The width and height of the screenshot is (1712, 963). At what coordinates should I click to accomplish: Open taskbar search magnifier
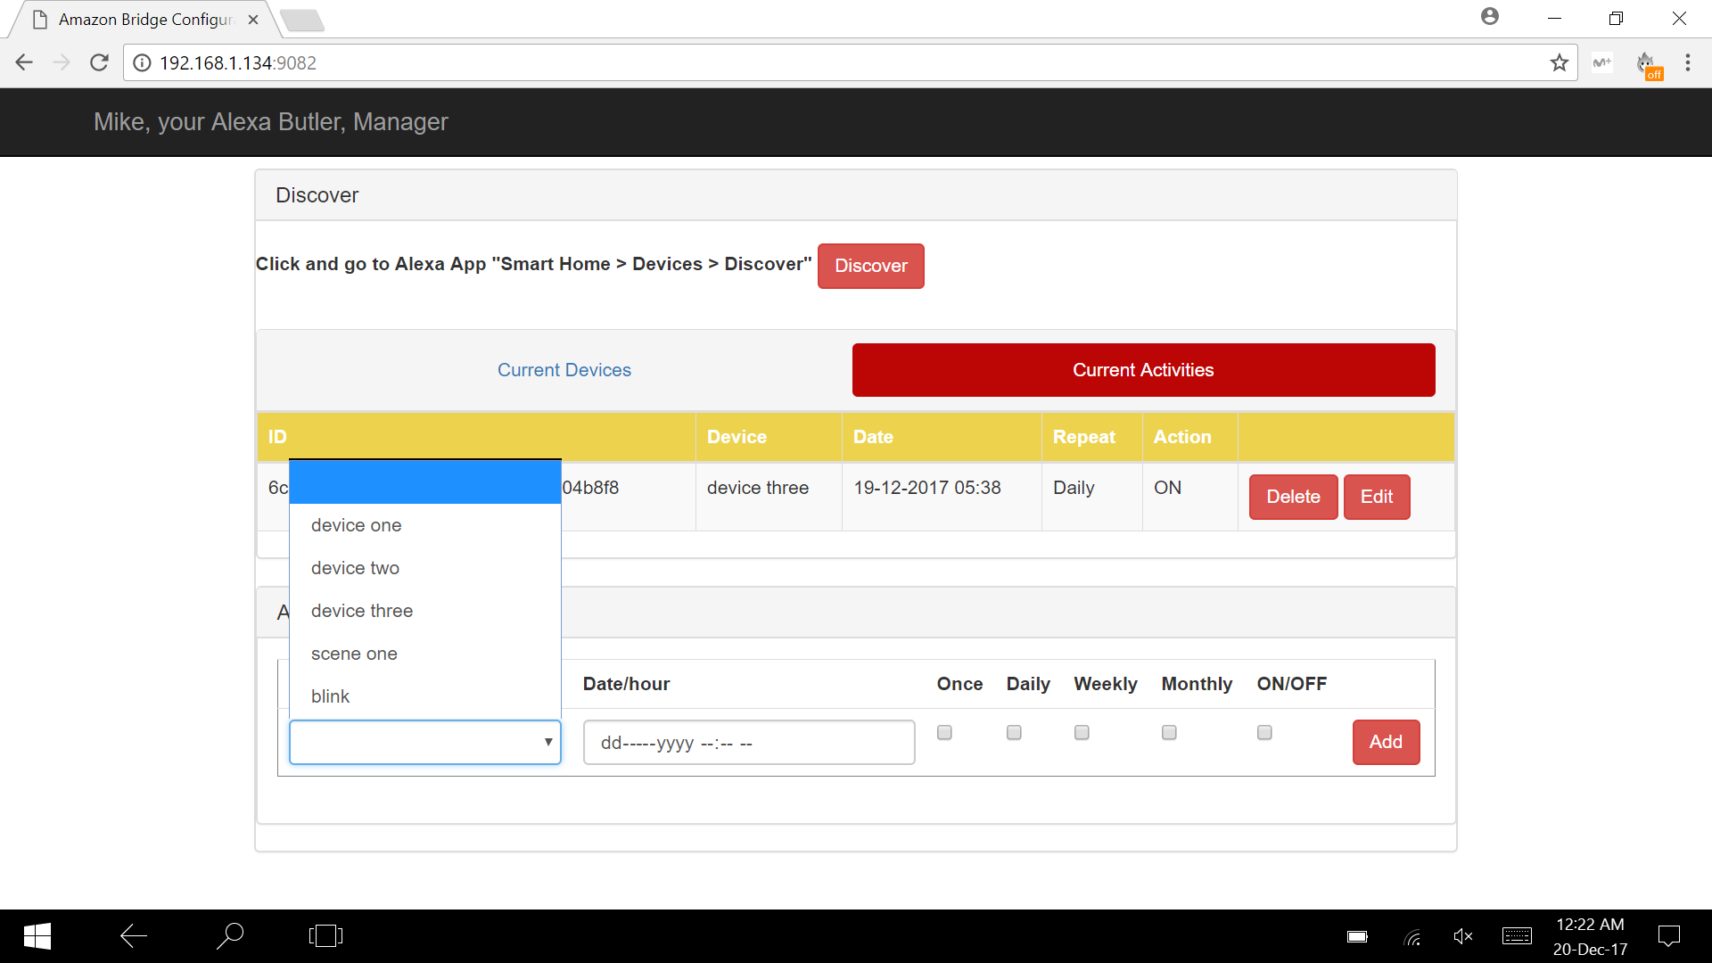pos(230,936)
